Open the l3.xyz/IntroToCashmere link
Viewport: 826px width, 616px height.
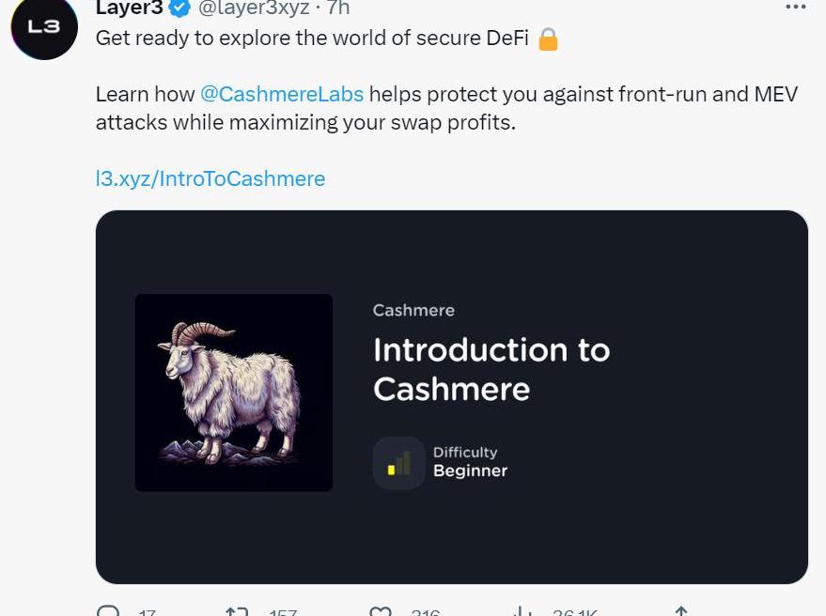(x=210, y=178)
